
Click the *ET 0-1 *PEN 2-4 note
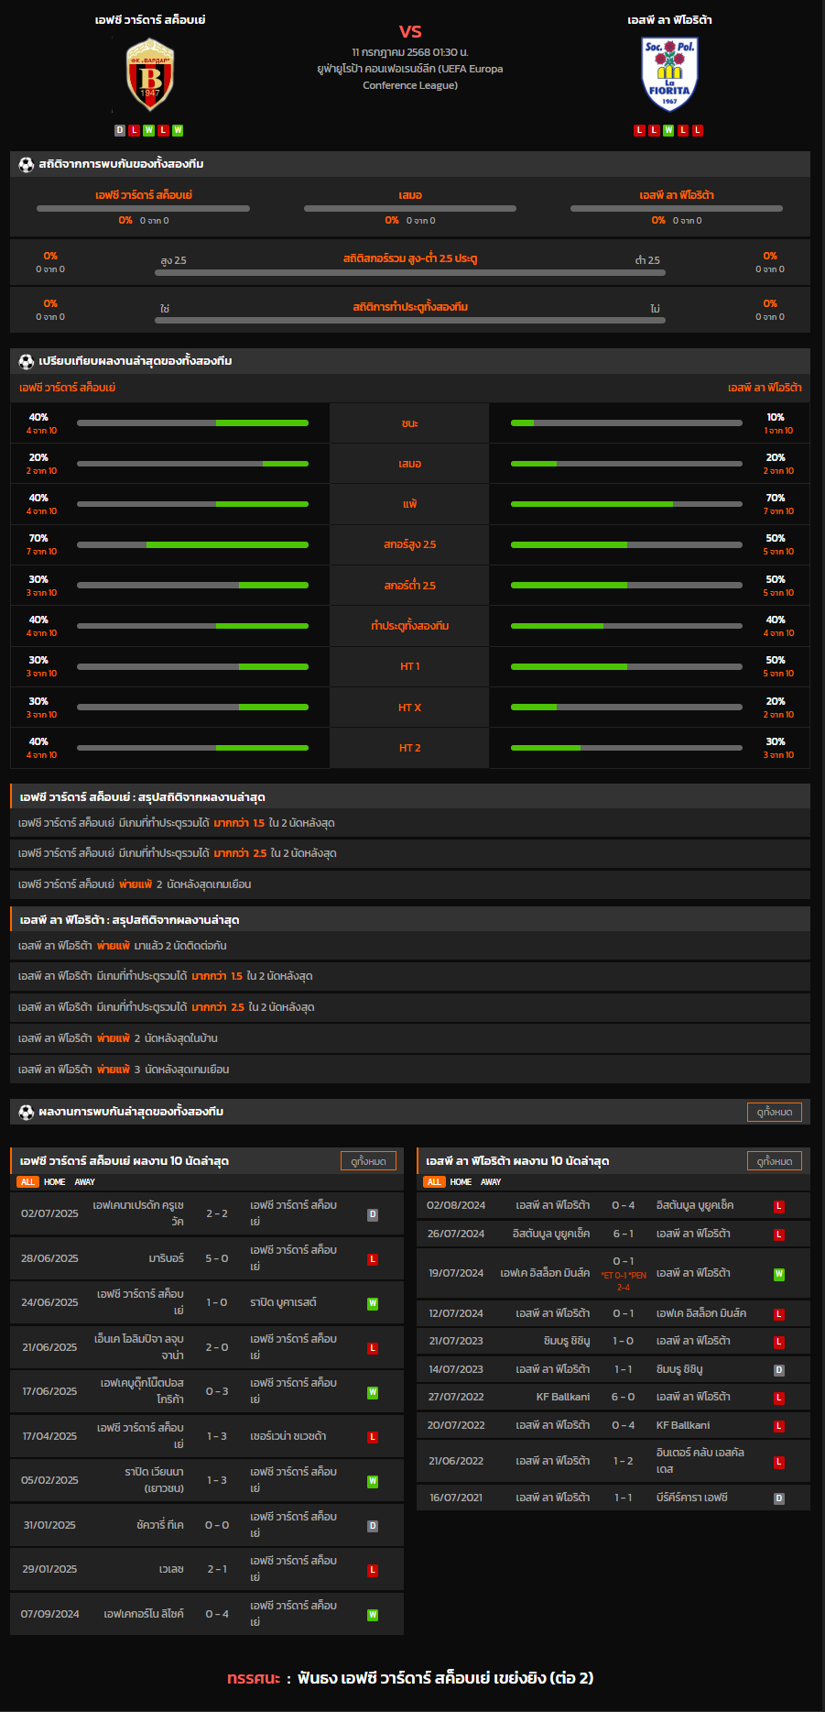[x=624, y=1281]
